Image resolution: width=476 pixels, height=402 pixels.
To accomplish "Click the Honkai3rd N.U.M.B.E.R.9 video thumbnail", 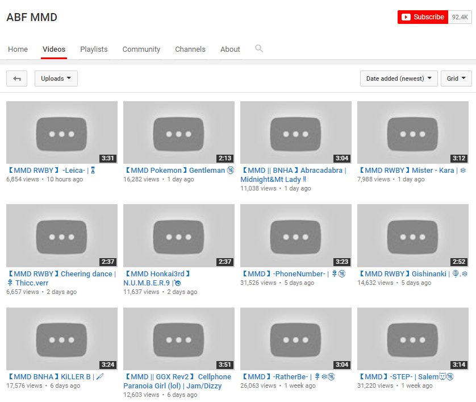I will [x=179, y=235].
